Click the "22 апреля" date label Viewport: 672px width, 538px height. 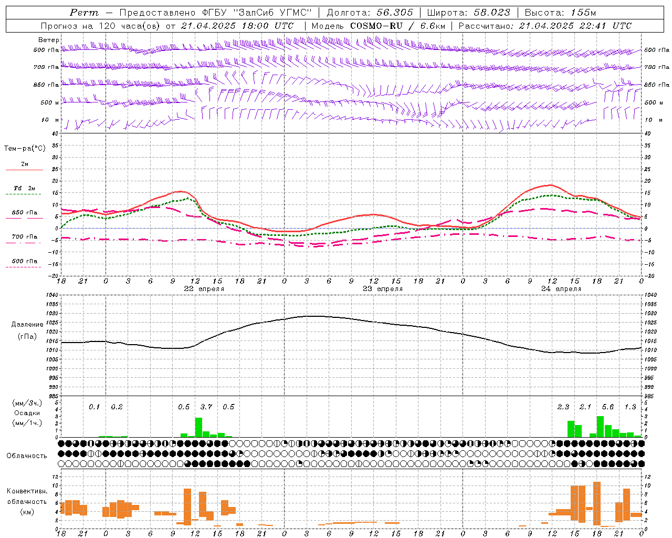point(204,289)
